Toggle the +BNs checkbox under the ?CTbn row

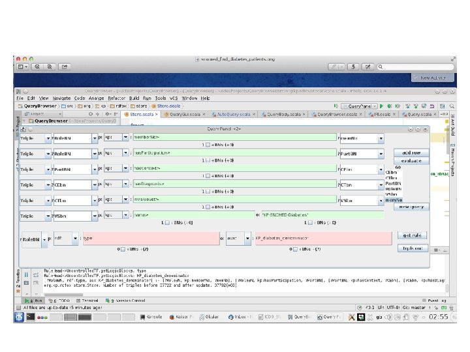208,207
